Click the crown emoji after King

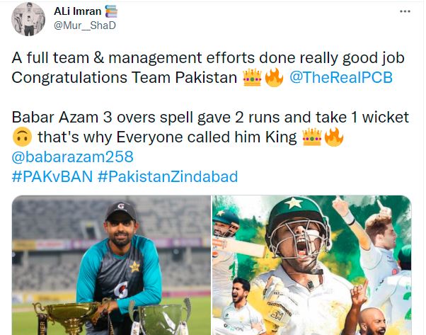pyautogui.click(x=312, y=137)
